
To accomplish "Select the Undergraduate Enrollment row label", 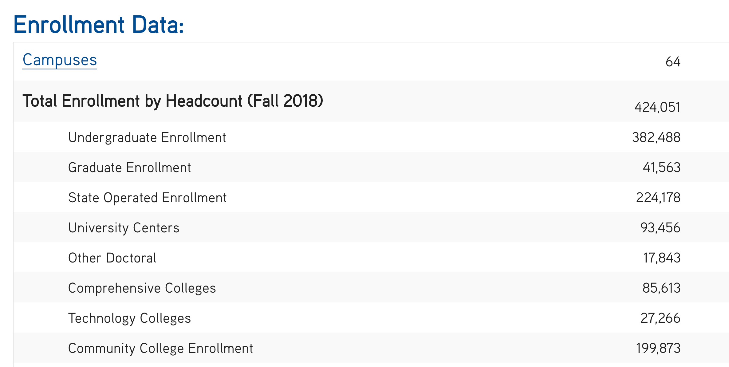I will click(x=147, y=137).
